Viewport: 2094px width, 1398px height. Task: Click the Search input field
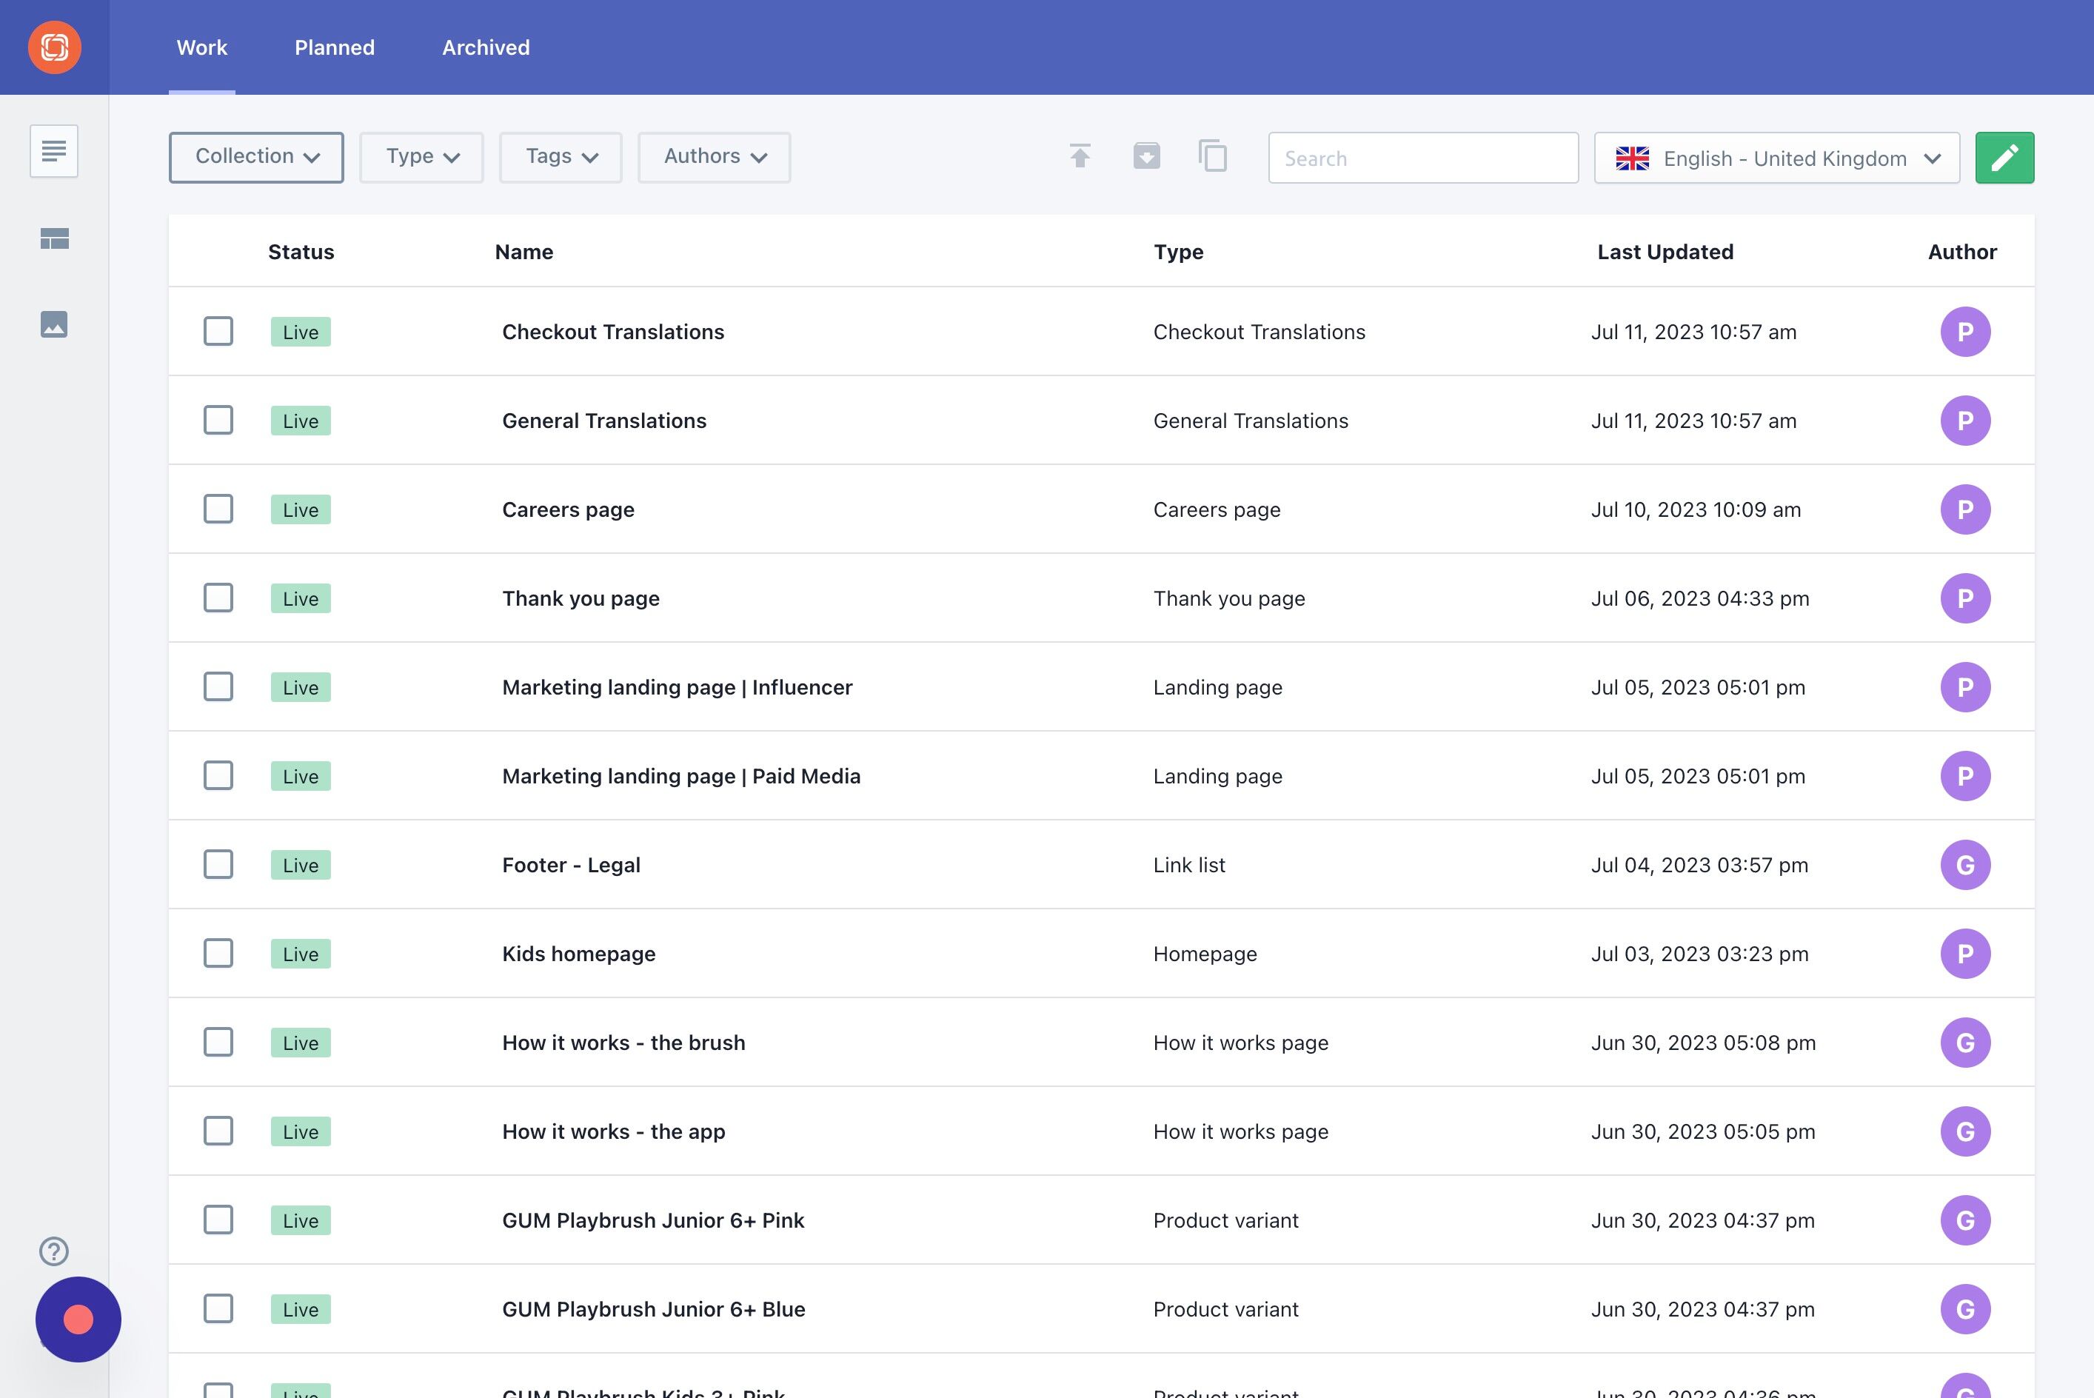coord(1422,158)
